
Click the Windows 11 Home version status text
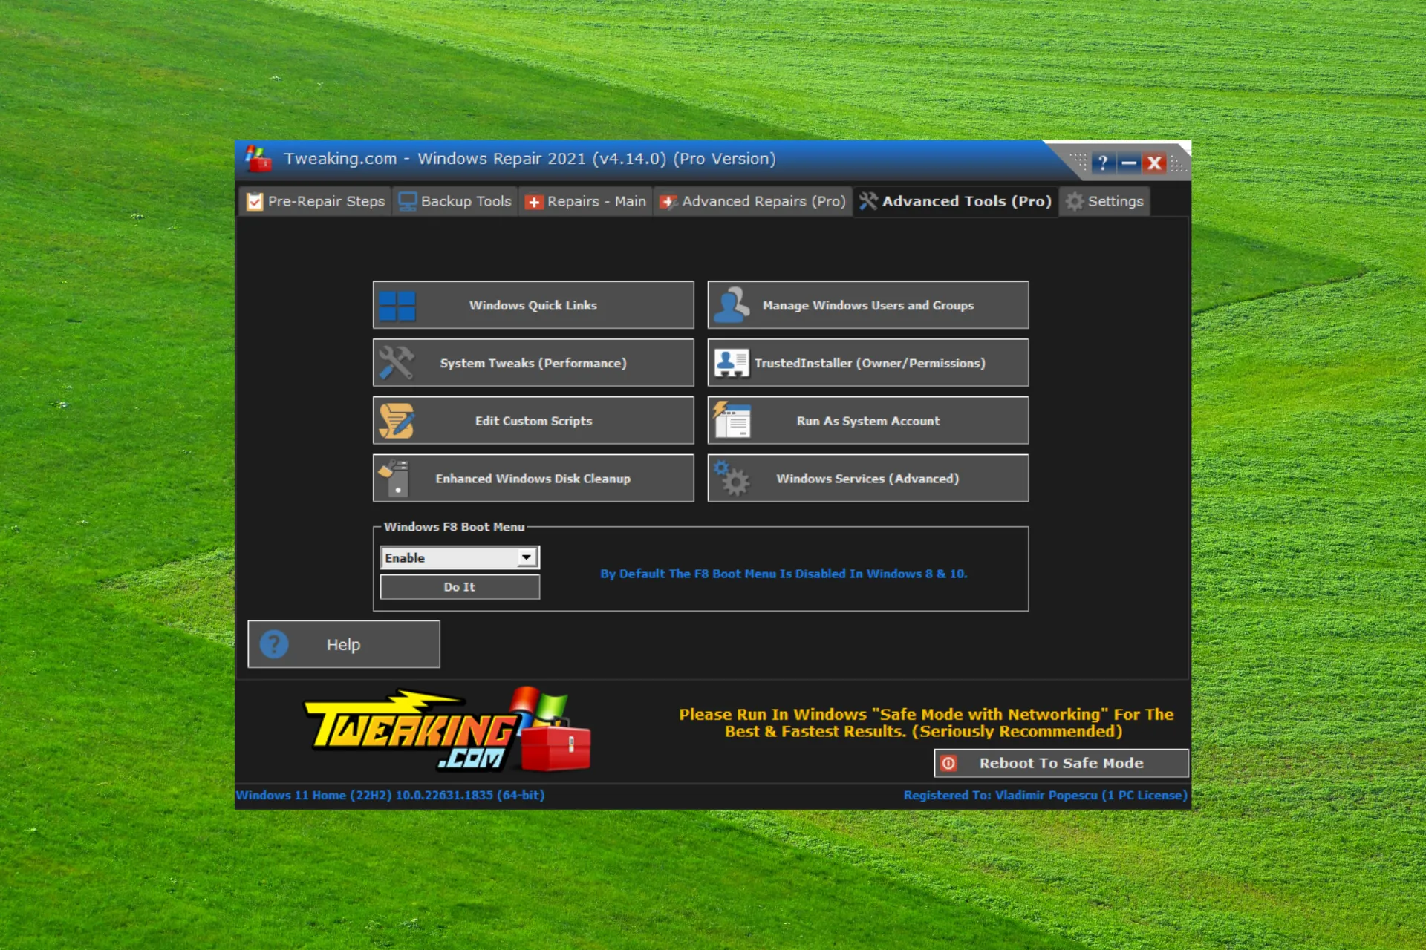390,795
